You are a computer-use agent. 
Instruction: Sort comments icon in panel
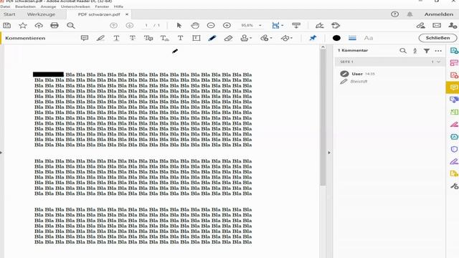(x=415, y=51)
